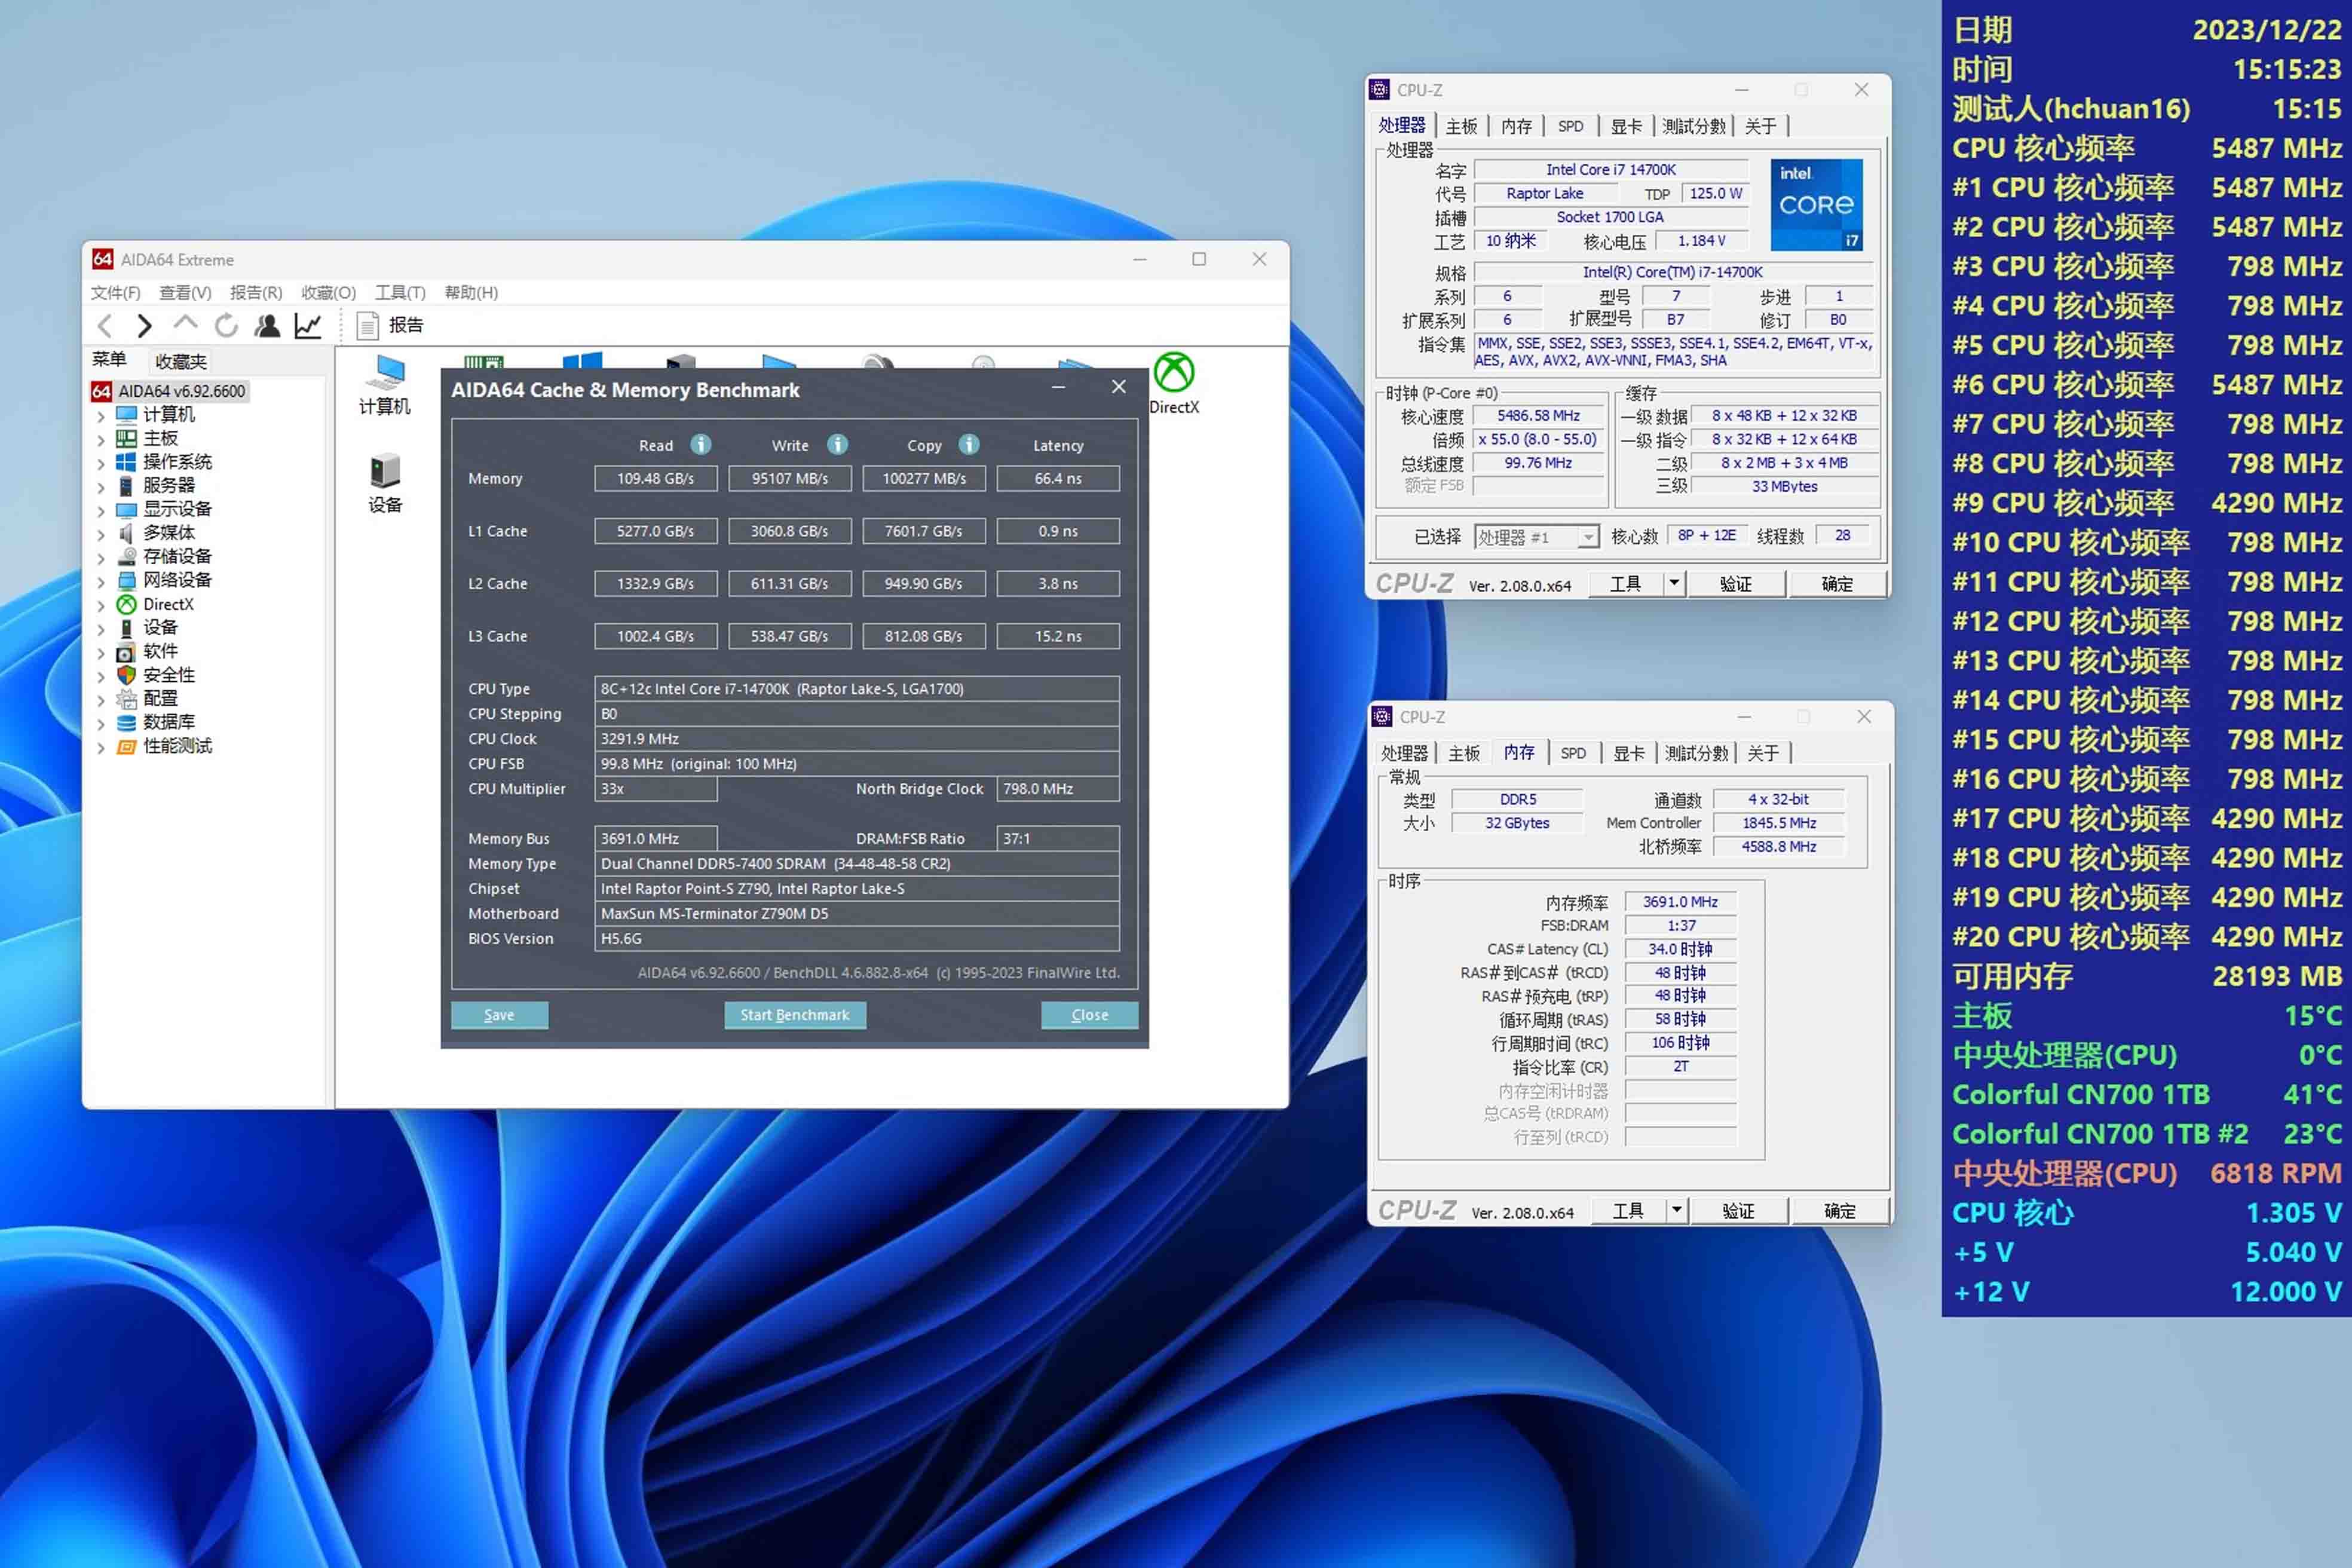Click the Intel Core i7 logo in CPU-Z

(x=1816, y=205)
